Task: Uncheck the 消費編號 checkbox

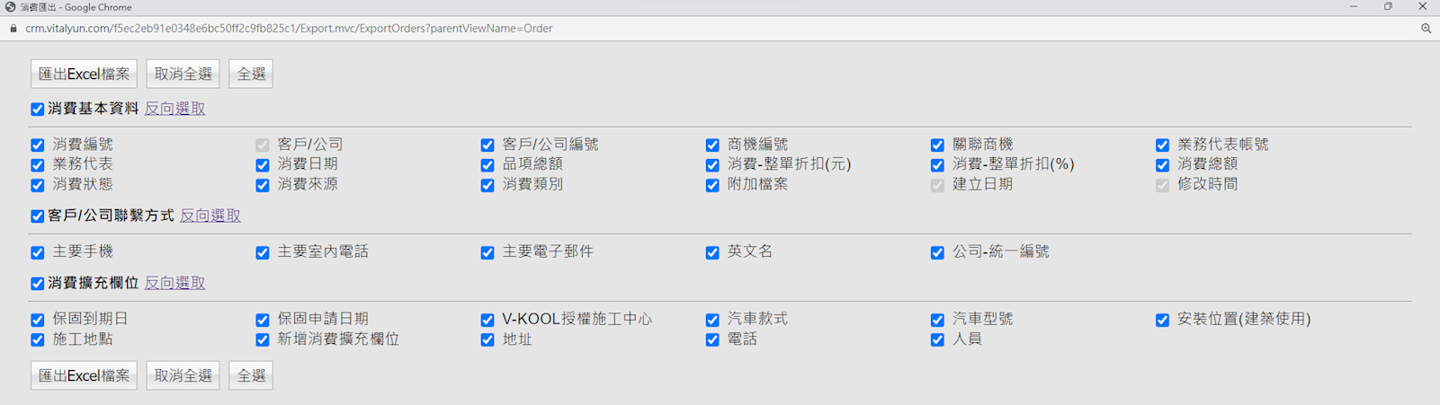Action: 38,145
